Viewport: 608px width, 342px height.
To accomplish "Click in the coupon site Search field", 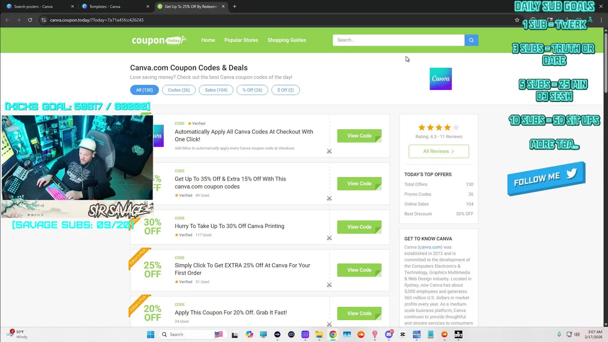I will 399,40.
